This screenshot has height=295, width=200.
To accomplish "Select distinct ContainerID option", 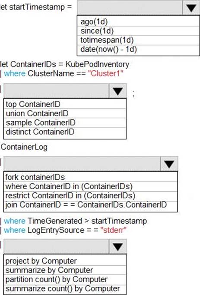I will pyautogui.click(x=65, y=132).
